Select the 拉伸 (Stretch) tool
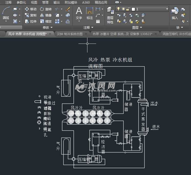The height and width of the screenshot is (175, 191). pyautogui.click(x=31, y=22)
